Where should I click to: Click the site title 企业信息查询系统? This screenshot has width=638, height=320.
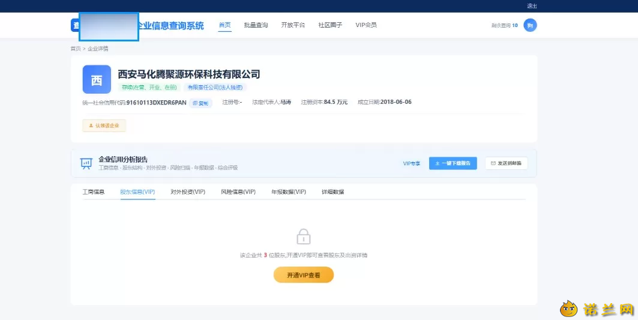[x=170, y=26]
